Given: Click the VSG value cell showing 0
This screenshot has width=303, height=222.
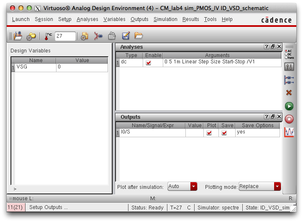Looking at the screenshot, I should (x=82, y=68).
